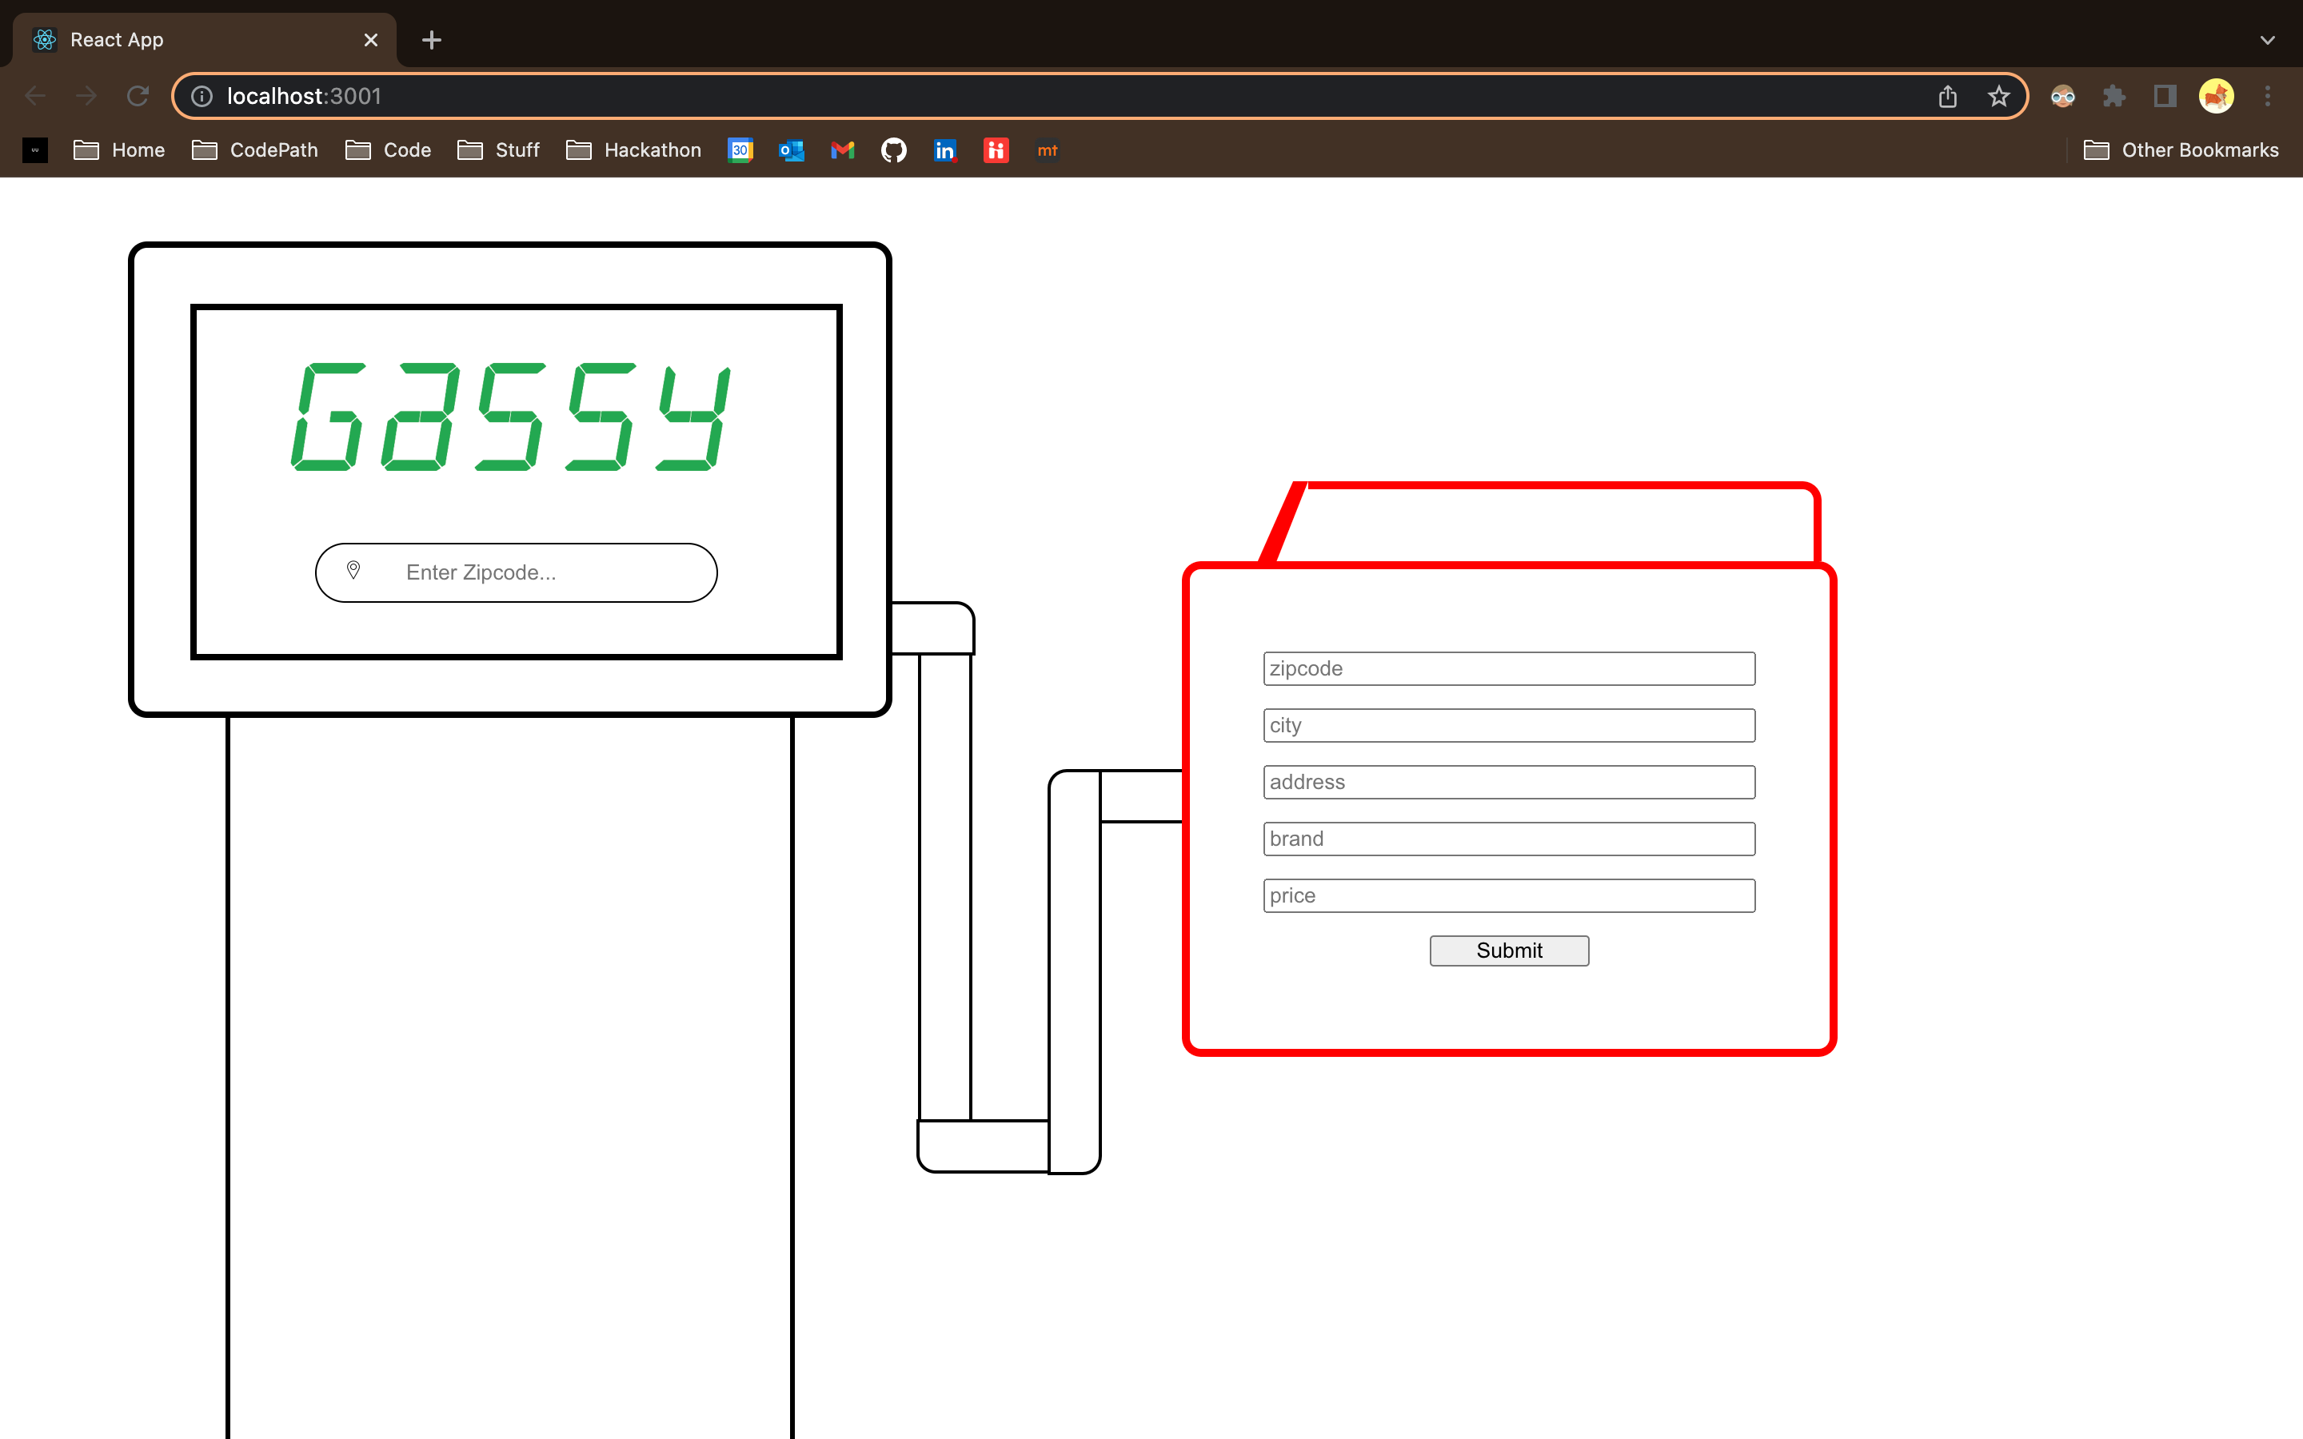Open the CodePath bookmarks folder
Viewport: 2303px width, 1439px height.
tap(255, 150)
